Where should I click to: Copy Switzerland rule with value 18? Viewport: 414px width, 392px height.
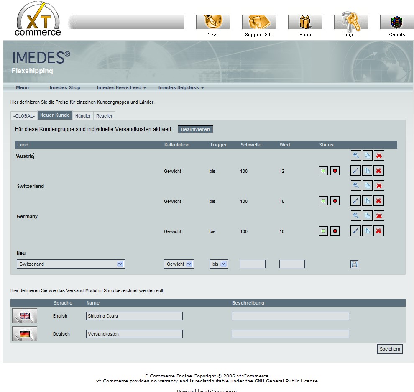pyautogui.click(x=367, y=201)
